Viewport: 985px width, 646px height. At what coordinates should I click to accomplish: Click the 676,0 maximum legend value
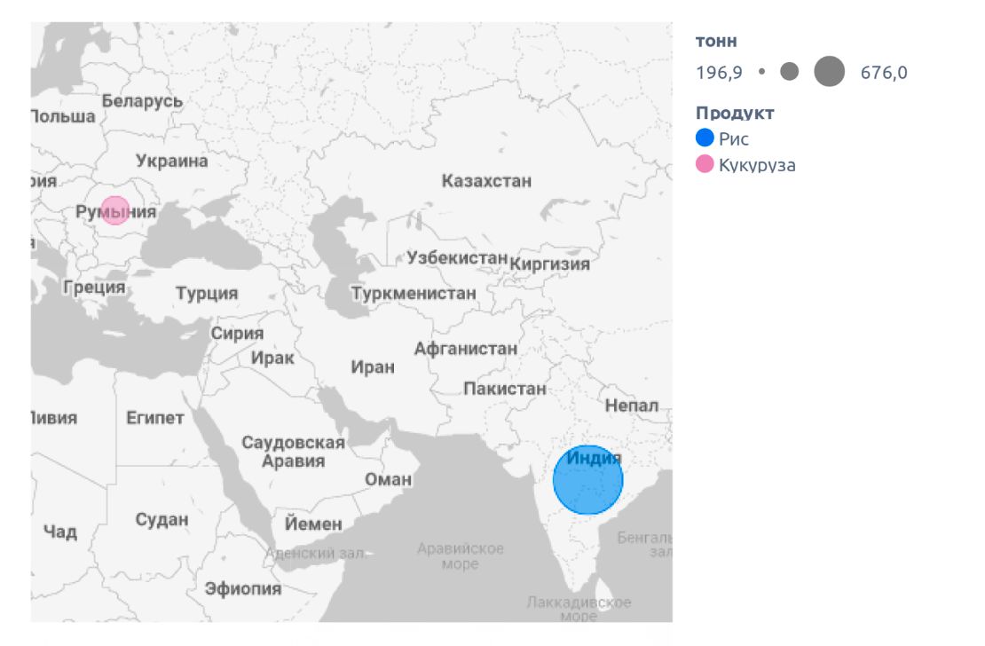(x=884, y=73)
